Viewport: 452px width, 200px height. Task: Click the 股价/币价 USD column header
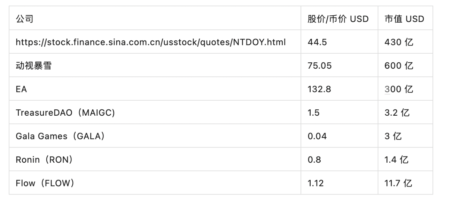[338, 19]
